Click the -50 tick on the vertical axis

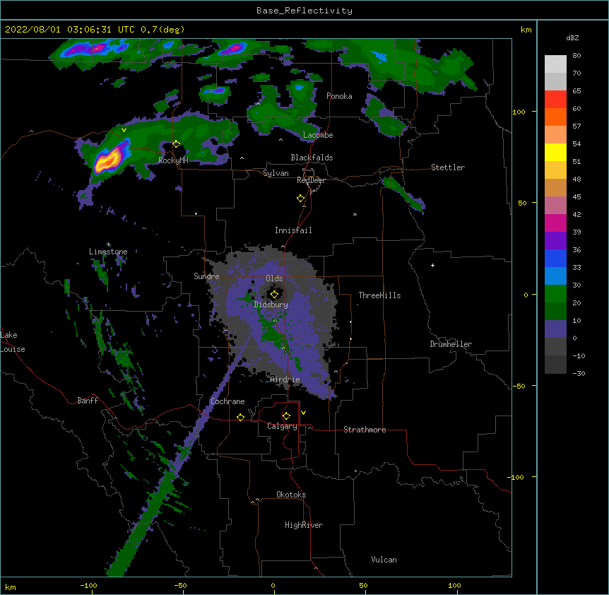519,386
